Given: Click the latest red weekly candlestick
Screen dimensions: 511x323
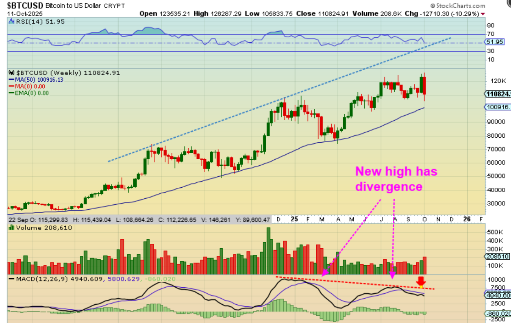Looking at the screenshot, I should [x=424, y=87].
